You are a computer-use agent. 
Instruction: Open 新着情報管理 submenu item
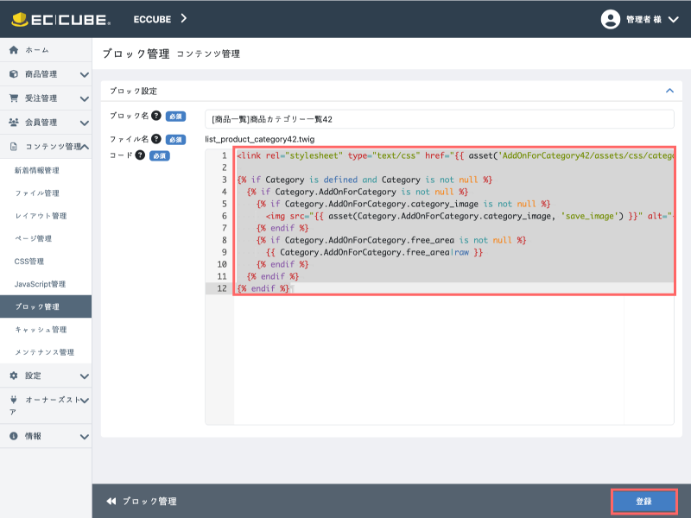[36, 170]
